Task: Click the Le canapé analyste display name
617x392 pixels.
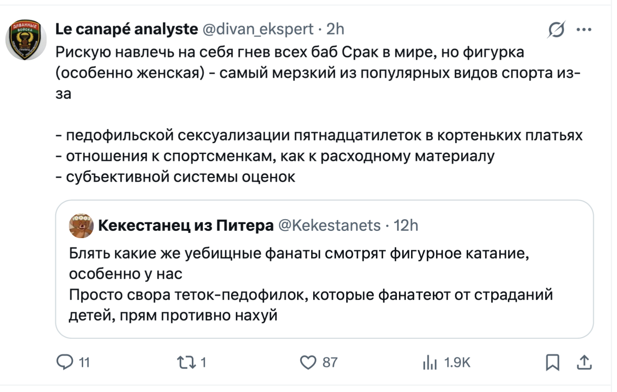Action: [x=127, y=29]
